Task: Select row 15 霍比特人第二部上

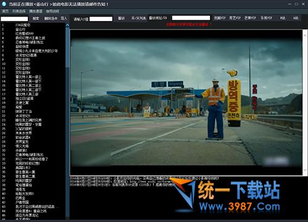Action: [33, 85]
